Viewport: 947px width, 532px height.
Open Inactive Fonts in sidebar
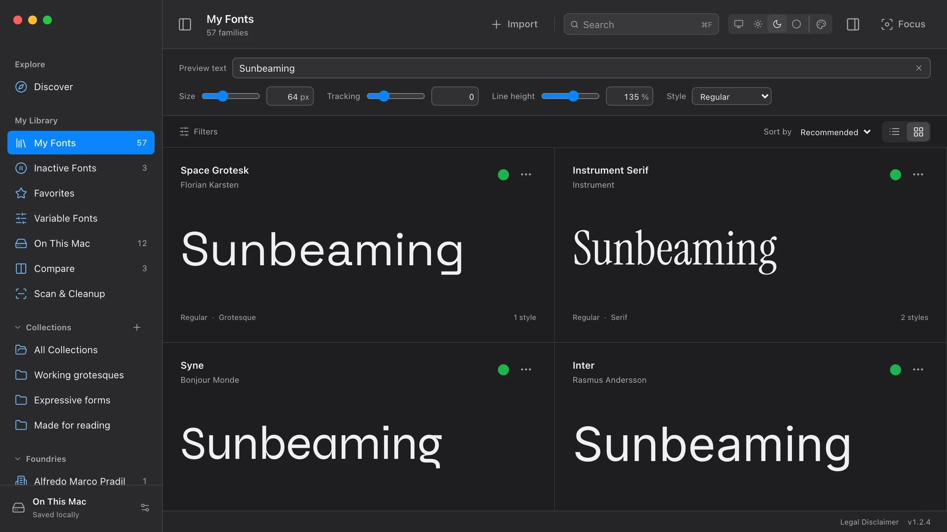[81, 168]
